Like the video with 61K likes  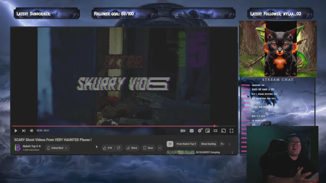point(107,148)
